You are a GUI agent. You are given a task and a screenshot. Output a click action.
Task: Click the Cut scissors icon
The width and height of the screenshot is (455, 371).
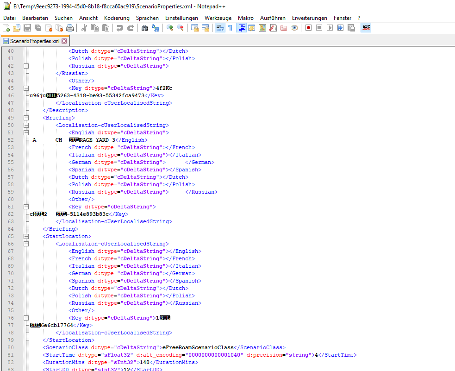(x=84, y=28)
